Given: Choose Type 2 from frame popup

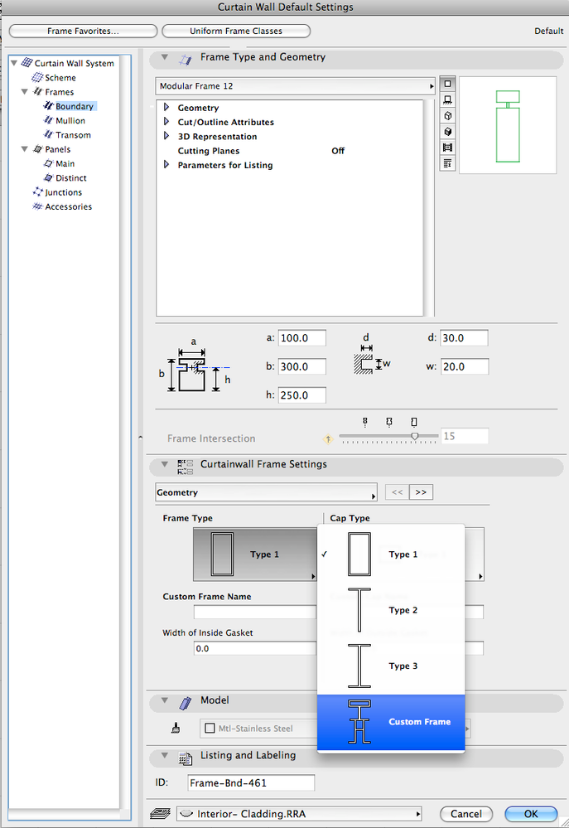Looking at the screenshot, I should point(391,610).
